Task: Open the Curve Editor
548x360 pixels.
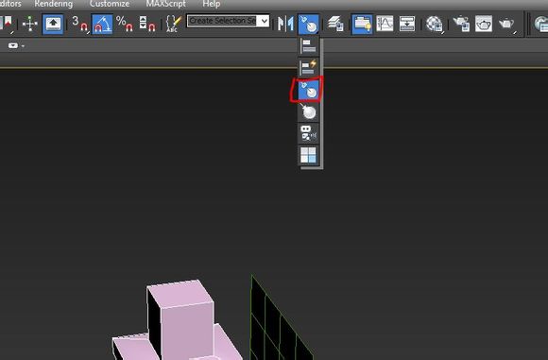Action: click(x=385, y=24)
